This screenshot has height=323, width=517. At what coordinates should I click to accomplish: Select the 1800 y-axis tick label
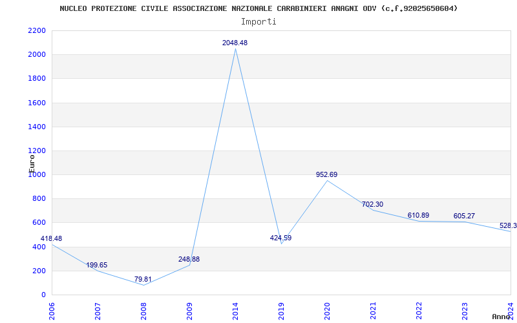[37, 79]
